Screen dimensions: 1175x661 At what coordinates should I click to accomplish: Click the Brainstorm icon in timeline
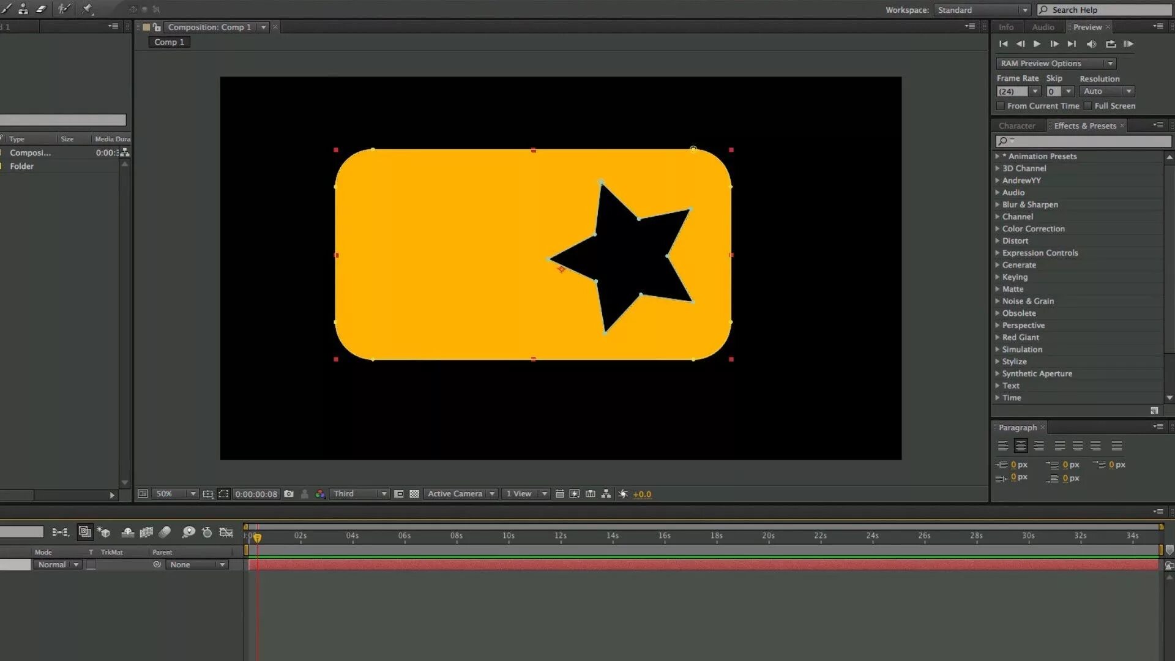point(188,532)
